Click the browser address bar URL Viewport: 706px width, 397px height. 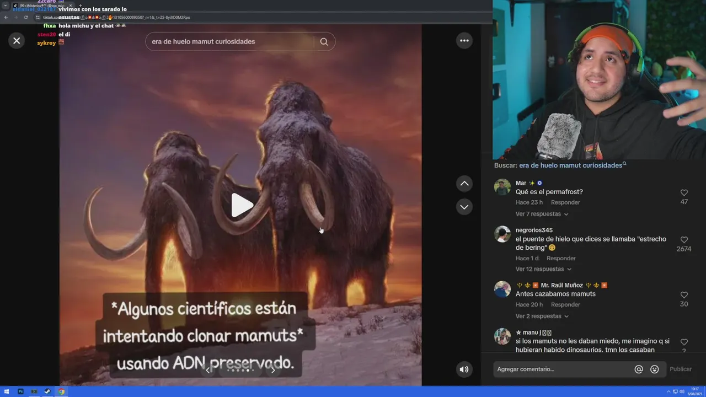click(117, 17)
